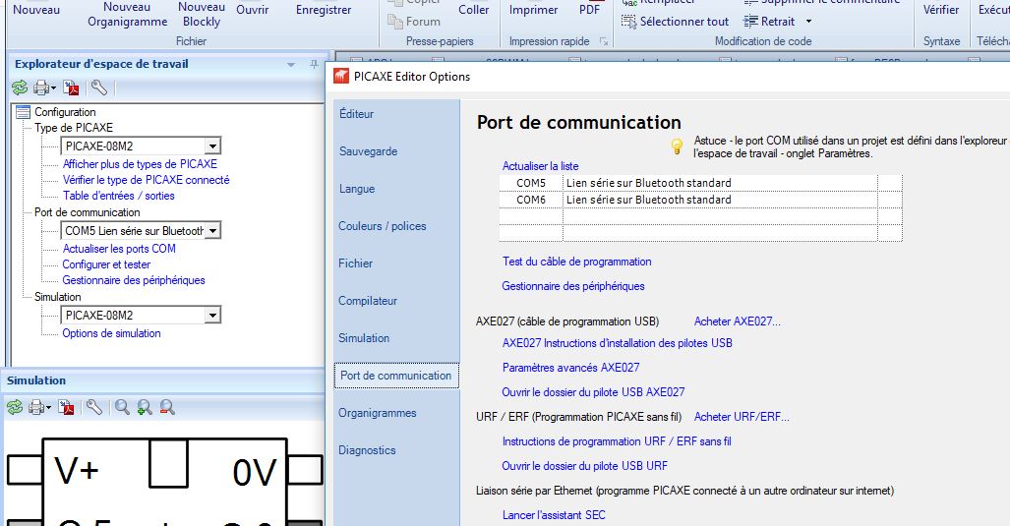1010x526 pixels.
Task: Select Couleurs / polices options tab
Action: pyautogui.click(x=382, y=226)
